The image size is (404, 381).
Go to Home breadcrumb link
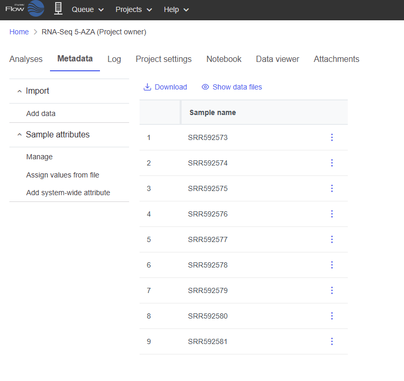19,32
